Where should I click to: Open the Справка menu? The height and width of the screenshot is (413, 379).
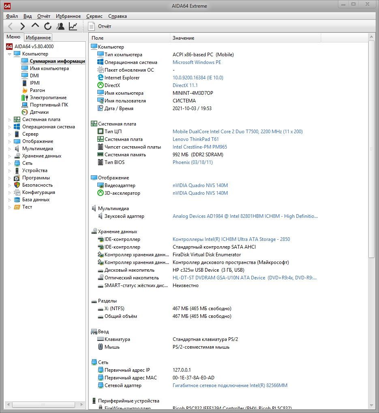118,16
